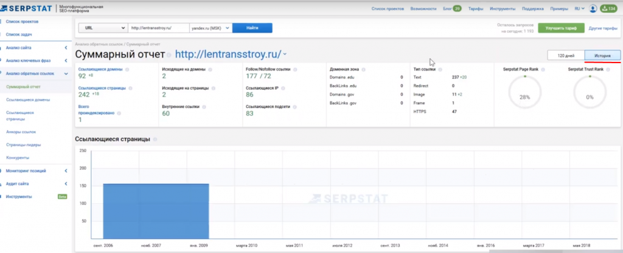Click the Beta badge next to Инструменты

63,197
